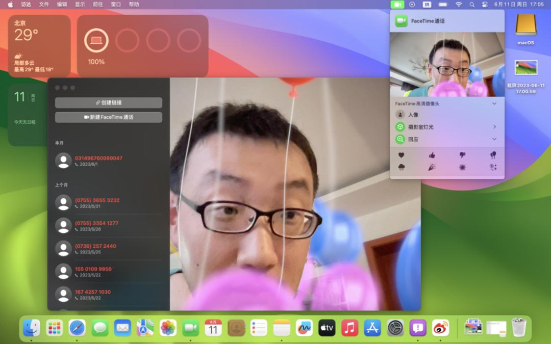Open Mail from the Dock
Image resolution: width=551 pixels, height=344 pixels.
pos(122,328)
